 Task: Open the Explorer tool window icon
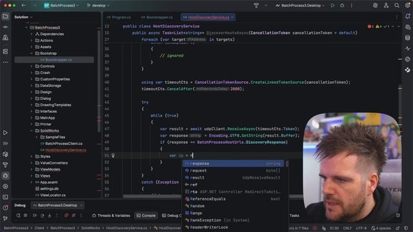click(x=5, y=16)
